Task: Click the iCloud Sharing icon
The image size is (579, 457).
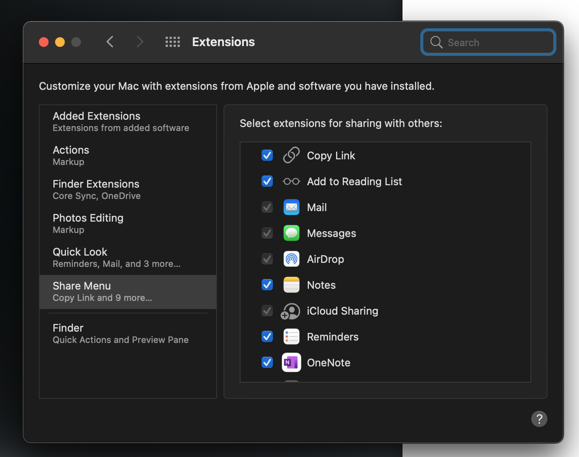Action: 290,311
